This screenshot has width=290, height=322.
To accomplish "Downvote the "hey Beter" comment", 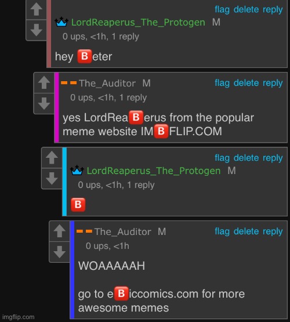I will 37,30.
